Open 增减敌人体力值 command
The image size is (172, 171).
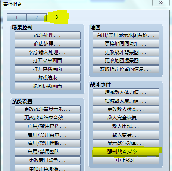[x=126, y=92]
